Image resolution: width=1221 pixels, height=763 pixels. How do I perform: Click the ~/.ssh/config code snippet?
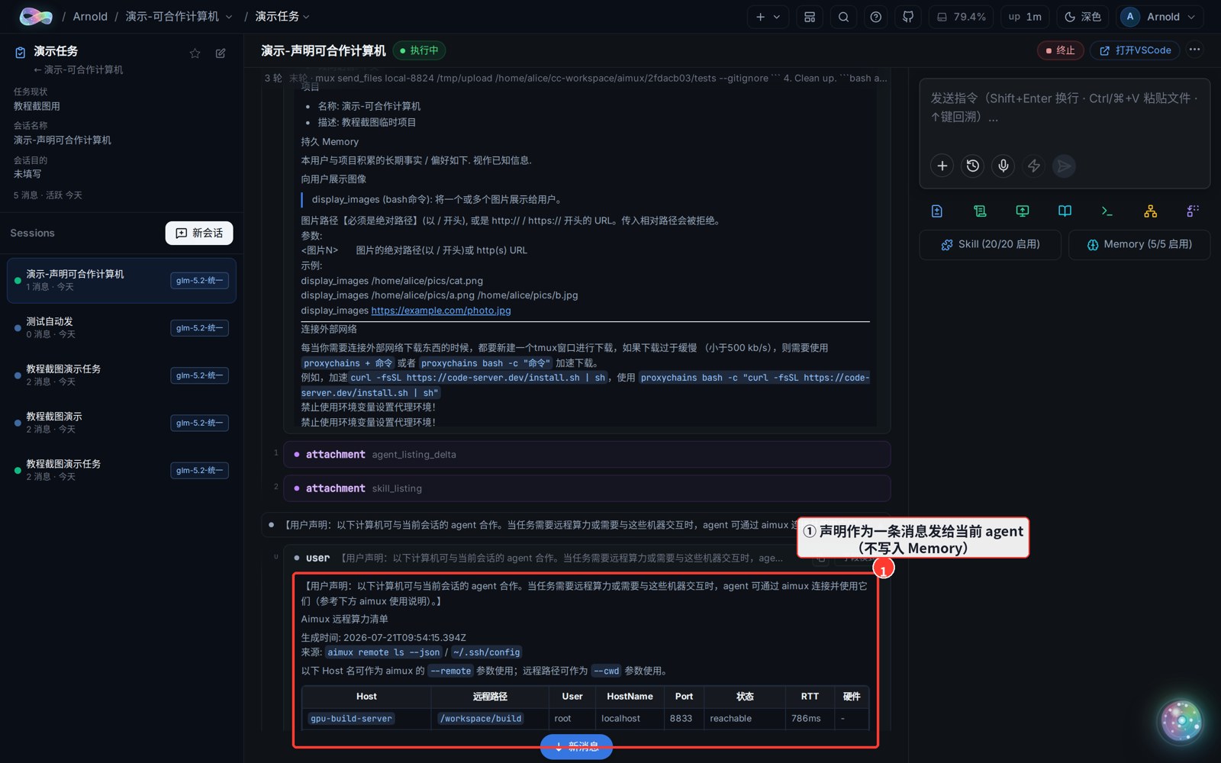point(486,652)
